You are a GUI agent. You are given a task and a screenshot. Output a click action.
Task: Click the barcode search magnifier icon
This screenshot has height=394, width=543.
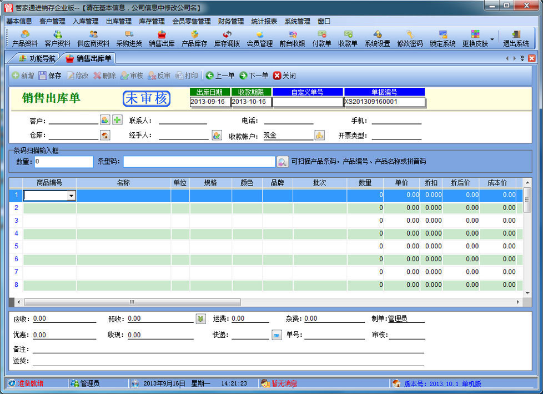click(x=283, y=162)
